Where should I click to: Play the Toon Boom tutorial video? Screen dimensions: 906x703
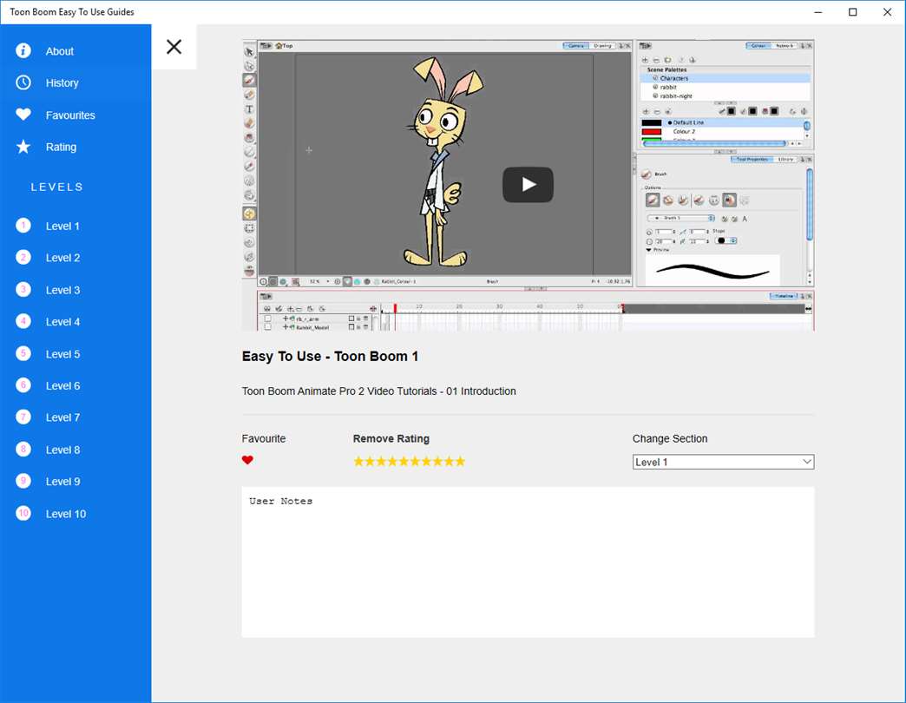point(528,184)
